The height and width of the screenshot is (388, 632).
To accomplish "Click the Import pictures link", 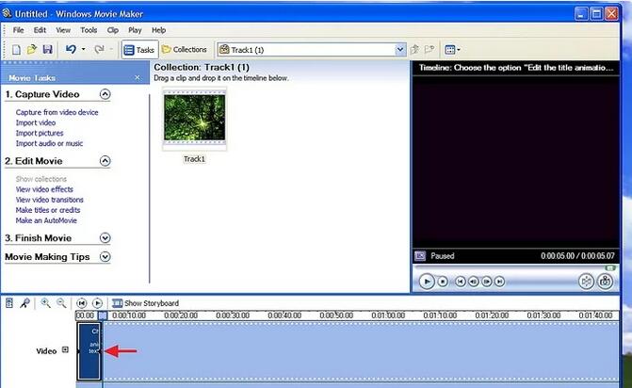I will click(40, 133).
